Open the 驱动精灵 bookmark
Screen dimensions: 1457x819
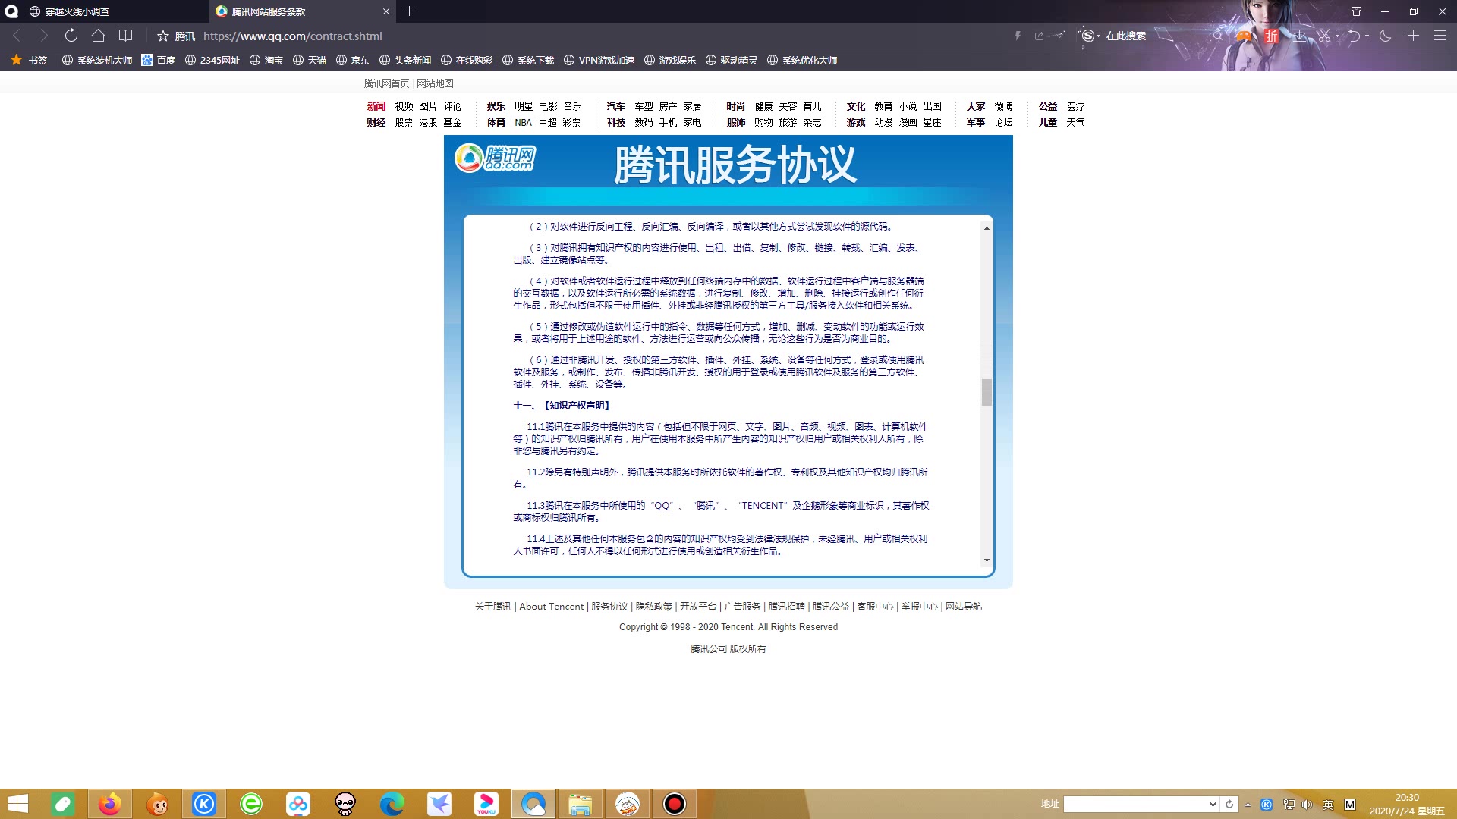tap(732, 60)
